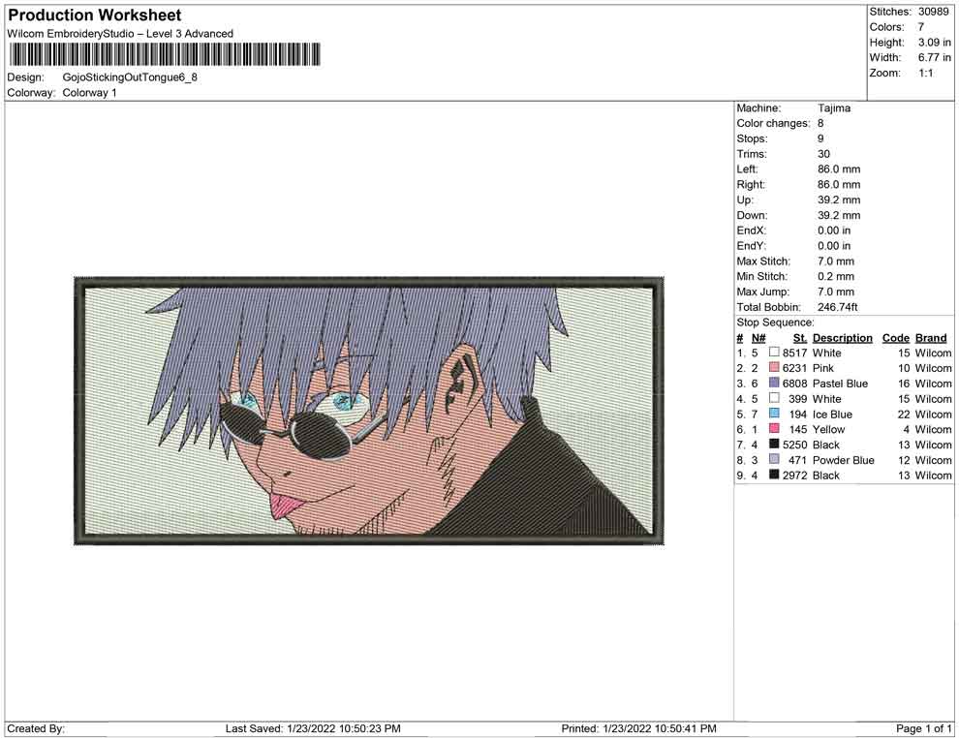
Task: Click the 'Colorway 1' value
Action: [89, 93]
